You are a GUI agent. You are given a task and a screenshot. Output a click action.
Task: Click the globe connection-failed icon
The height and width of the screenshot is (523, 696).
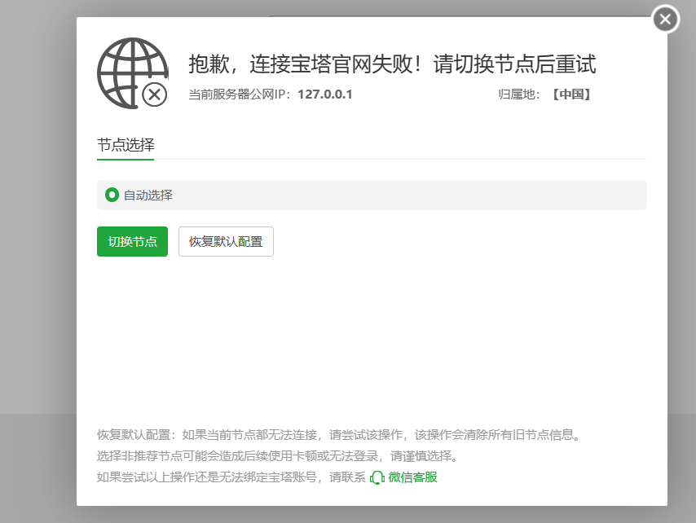pyautogui.click(x=132, y=73)
